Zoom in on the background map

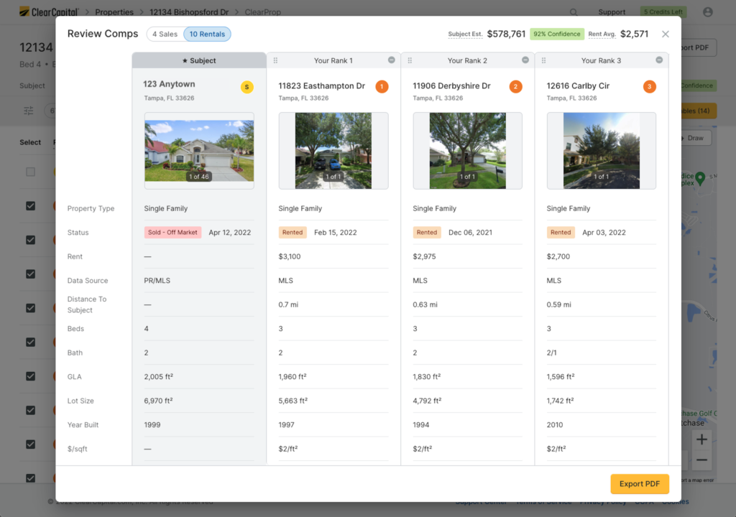pyautogui.click(x=701, y=439)
